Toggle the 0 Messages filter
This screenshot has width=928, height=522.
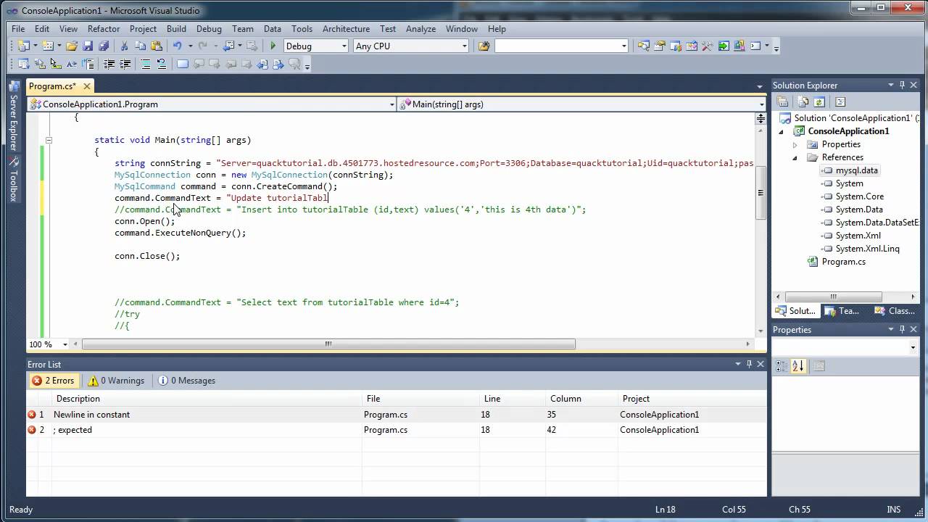pos(186,381)
